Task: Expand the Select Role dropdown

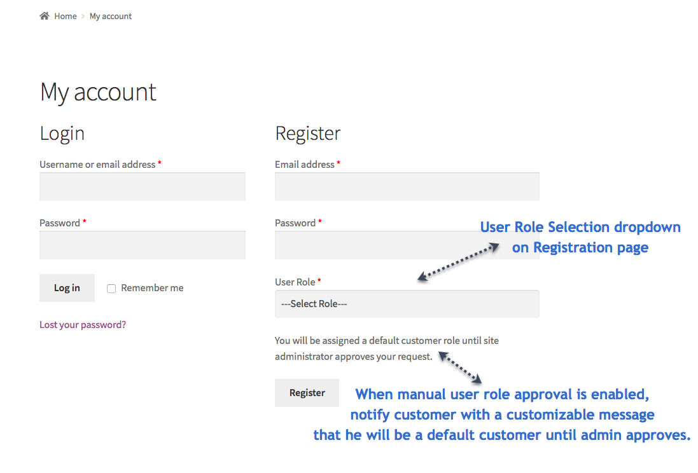Action: pos(407,304)
